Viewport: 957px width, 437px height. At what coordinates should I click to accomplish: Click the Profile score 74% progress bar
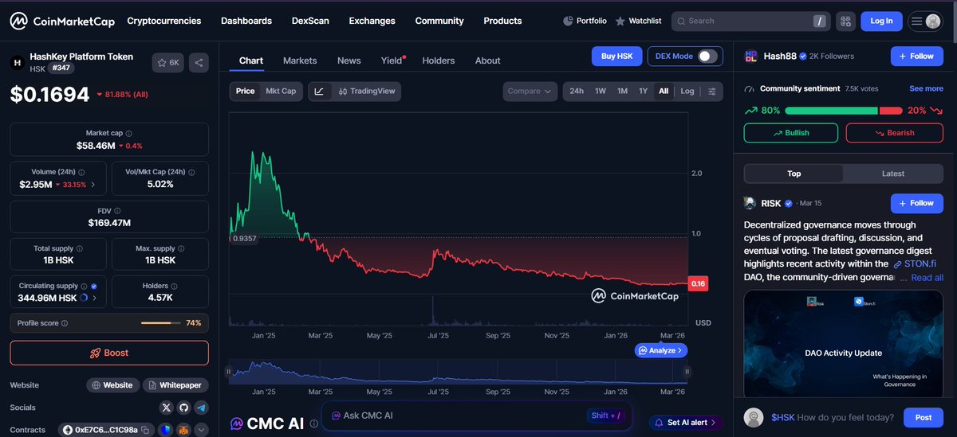click(161, 323)
